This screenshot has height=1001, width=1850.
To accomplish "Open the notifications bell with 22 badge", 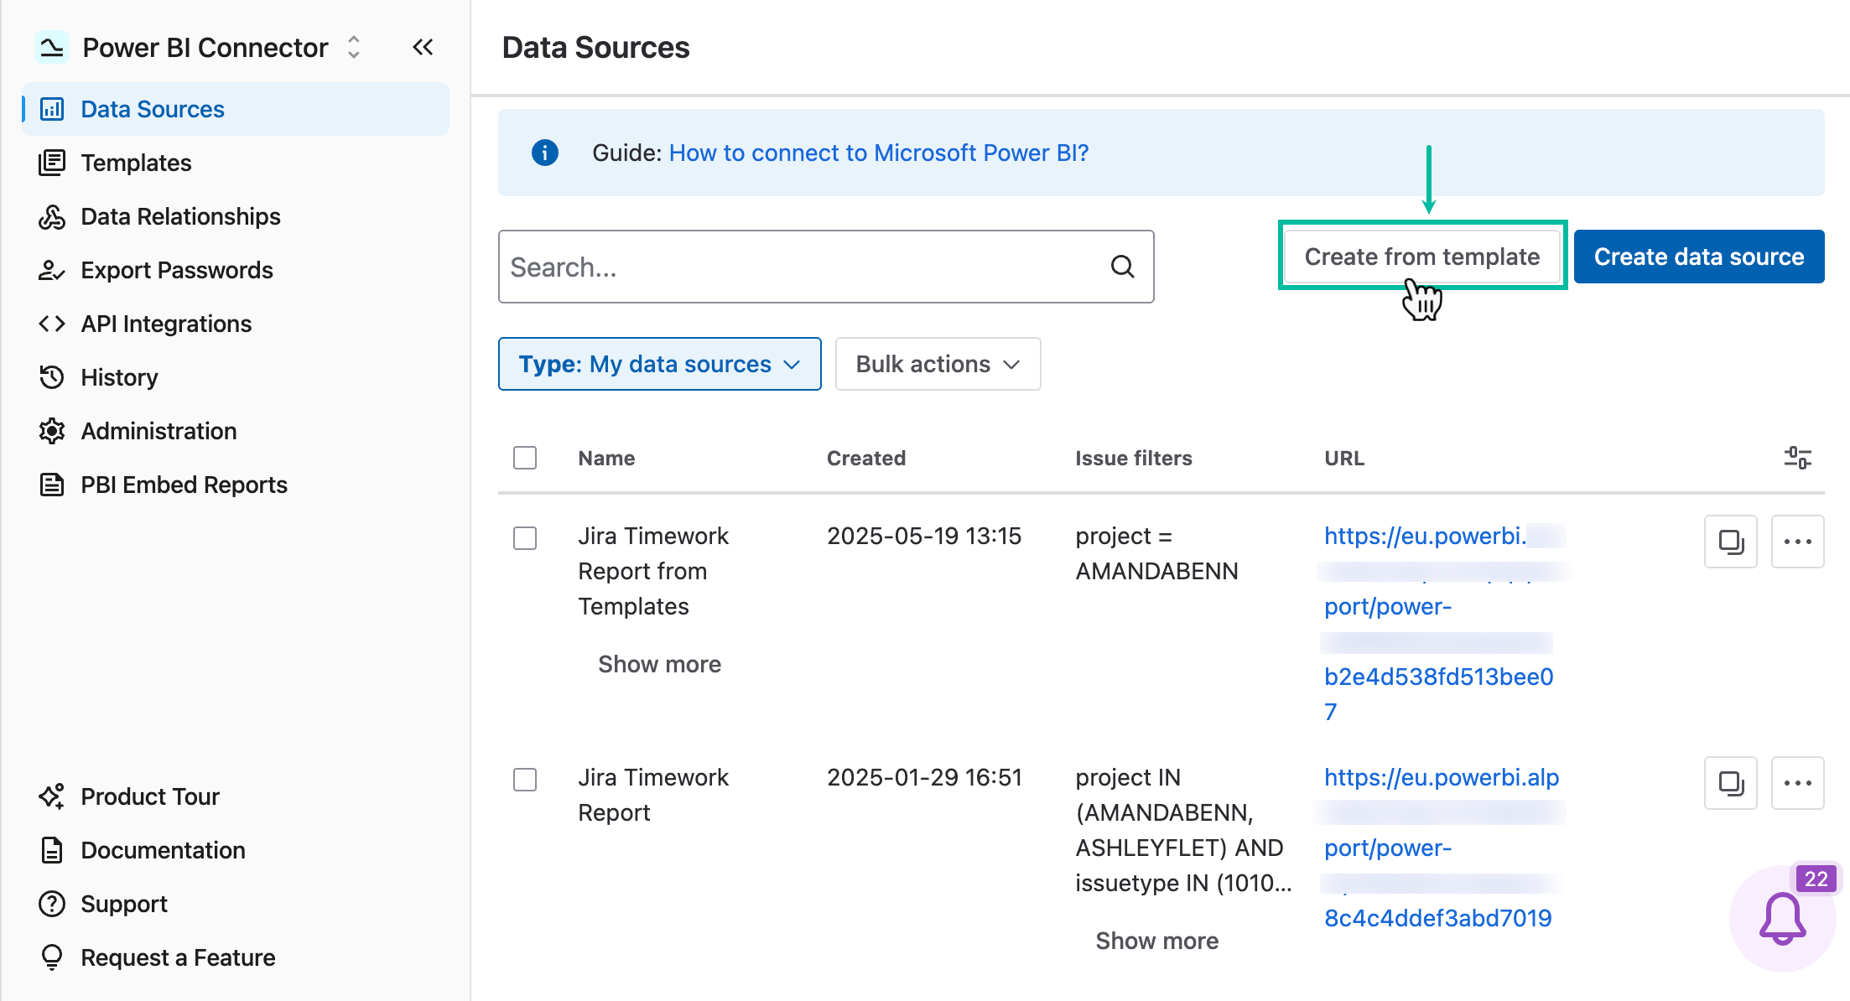I will tap(1783, 919).
